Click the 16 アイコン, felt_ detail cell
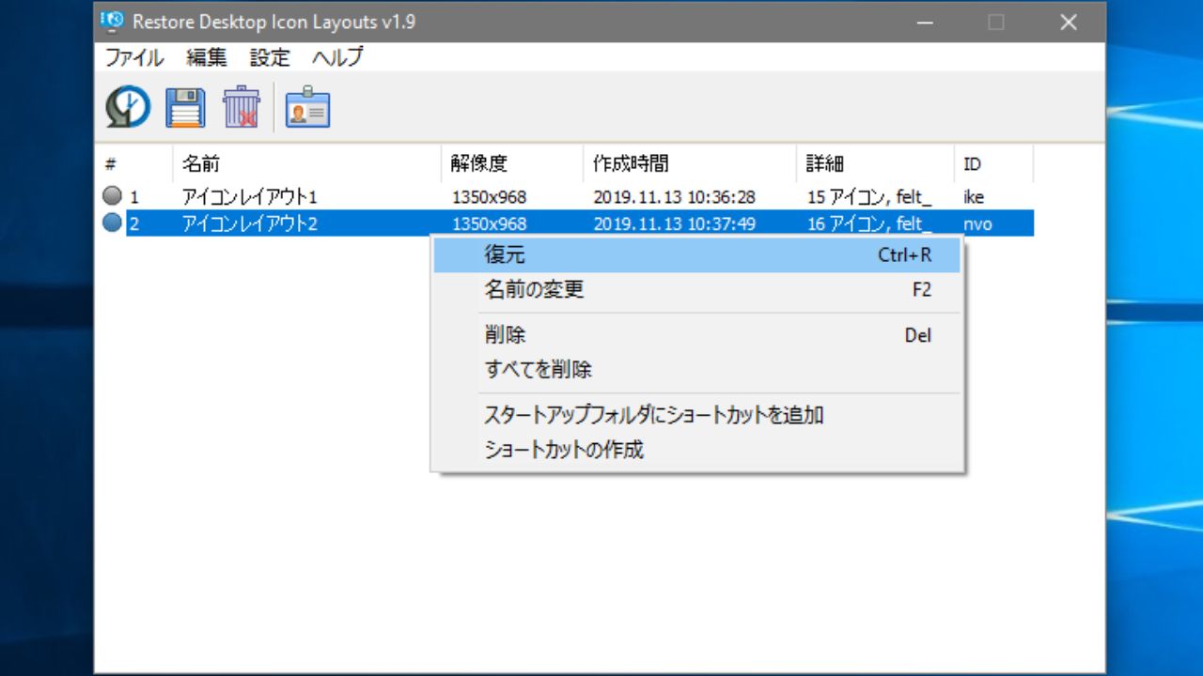This screenshot has height=676, width=1203. pyautogui.click(x=869, y=224)
